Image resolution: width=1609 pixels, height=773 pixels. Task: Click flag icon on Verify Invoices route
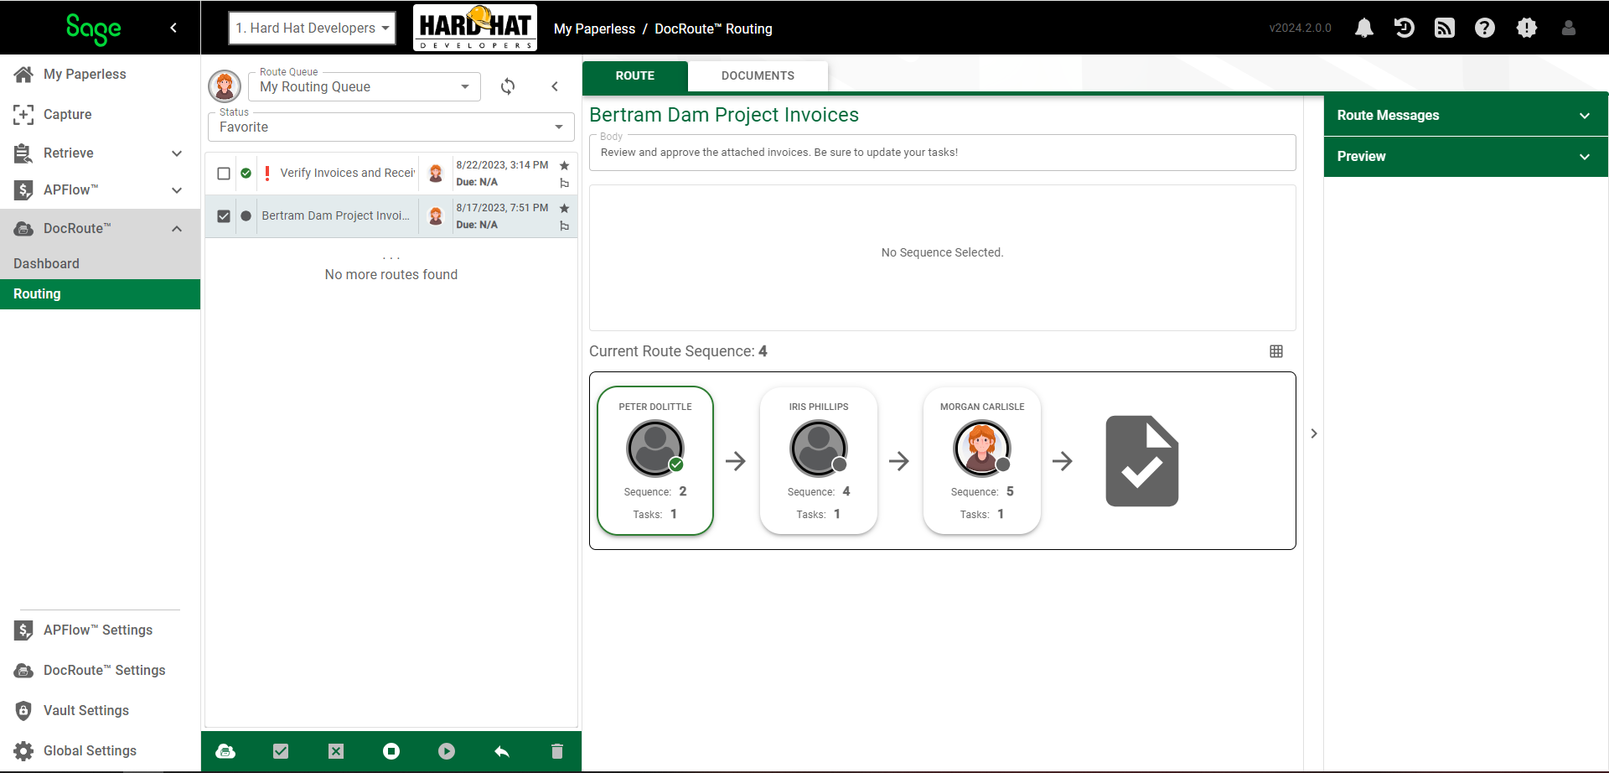click(564, 183)
